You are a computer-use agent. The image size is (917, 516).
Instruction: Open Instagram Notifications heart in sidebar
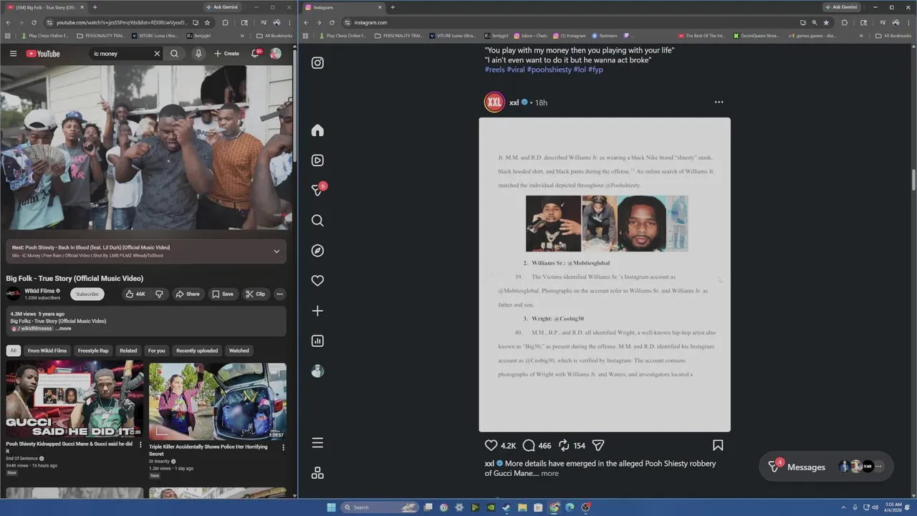(x=317, y=281)
